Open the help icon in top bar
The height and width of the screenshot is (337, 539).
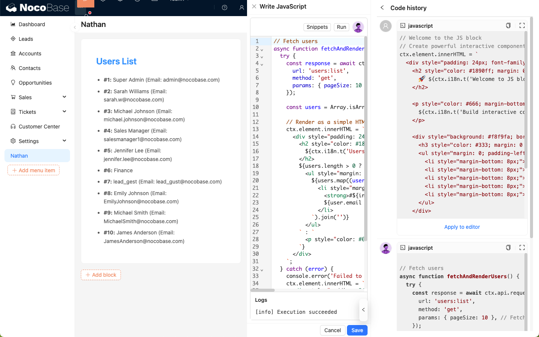point(225,7)
